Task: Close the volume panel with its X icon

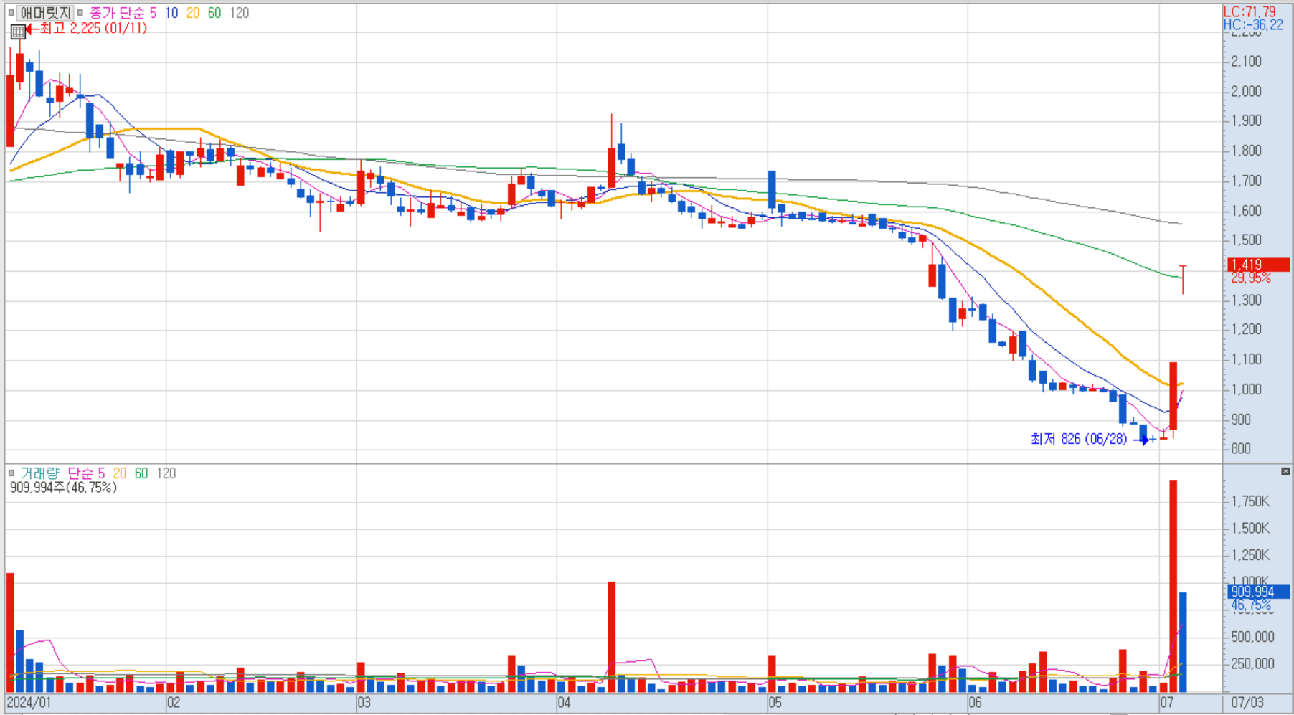Action: 1285,471
